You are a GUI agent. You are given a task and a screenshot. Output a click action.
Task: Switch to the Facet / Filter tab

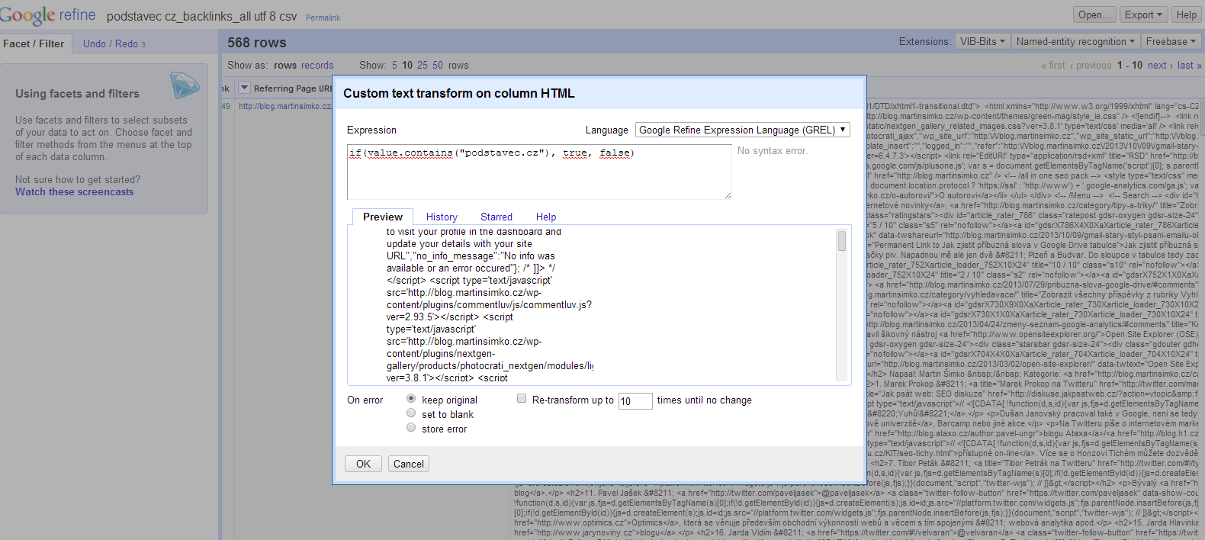pyautogui.click(x=34, y=43)
